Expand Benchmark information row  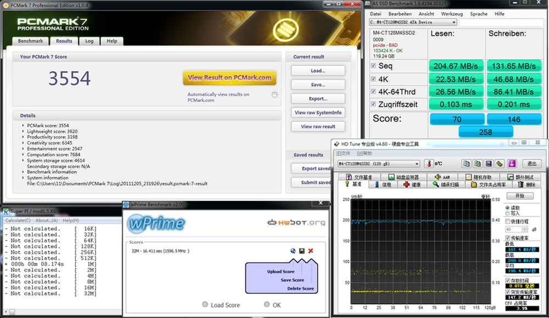coord(23,172)
